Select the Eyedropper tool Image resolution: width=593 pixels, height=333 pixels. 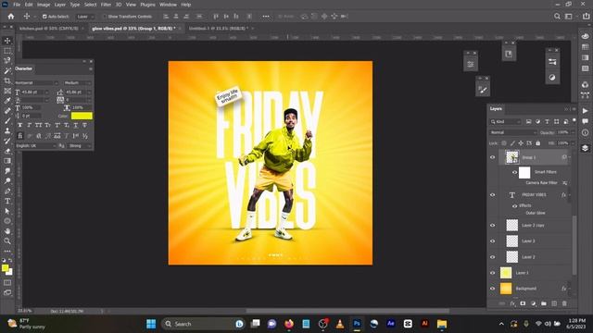(x=7, y=101)
